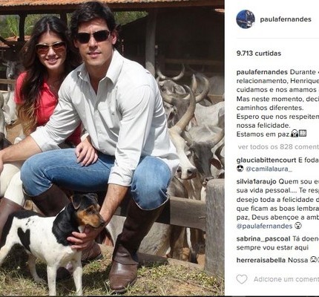Expand all 828 comments link

click(278, 147)
